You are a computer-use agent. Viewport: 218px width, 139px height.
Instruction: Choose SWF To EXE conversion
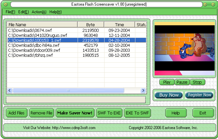coord(109,113)
